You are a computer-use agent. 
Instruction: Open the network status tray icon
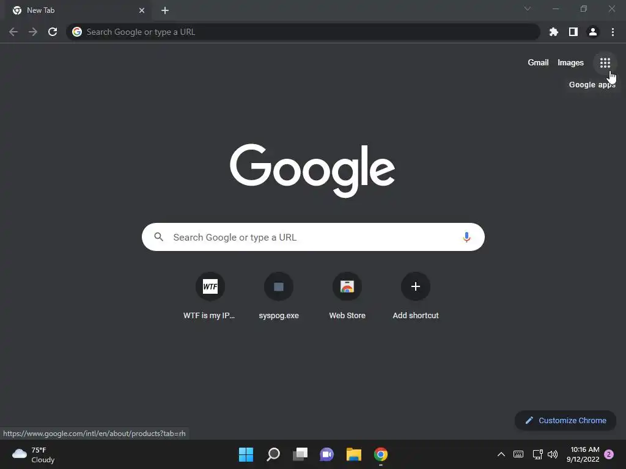537,454
